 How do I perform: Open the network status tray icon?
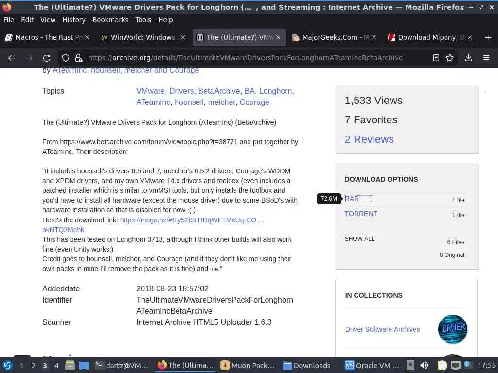point(455,365)
